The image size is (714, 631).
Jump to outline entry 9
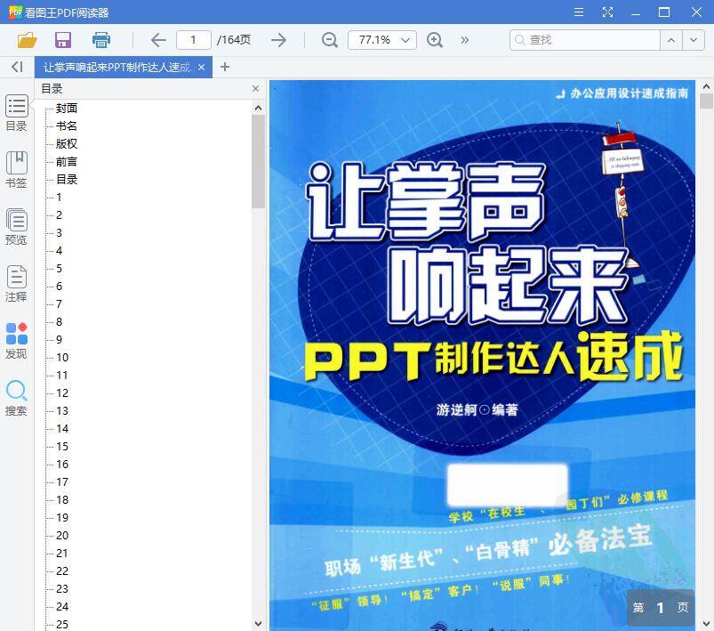tap(60, 339)
